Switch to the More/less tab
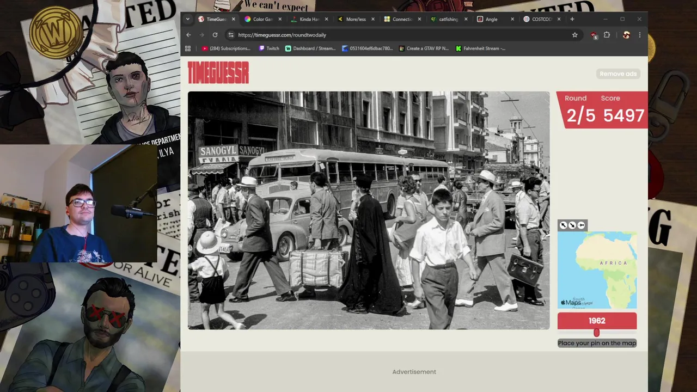This screenshot has width=697, height=392. [356, 19]
